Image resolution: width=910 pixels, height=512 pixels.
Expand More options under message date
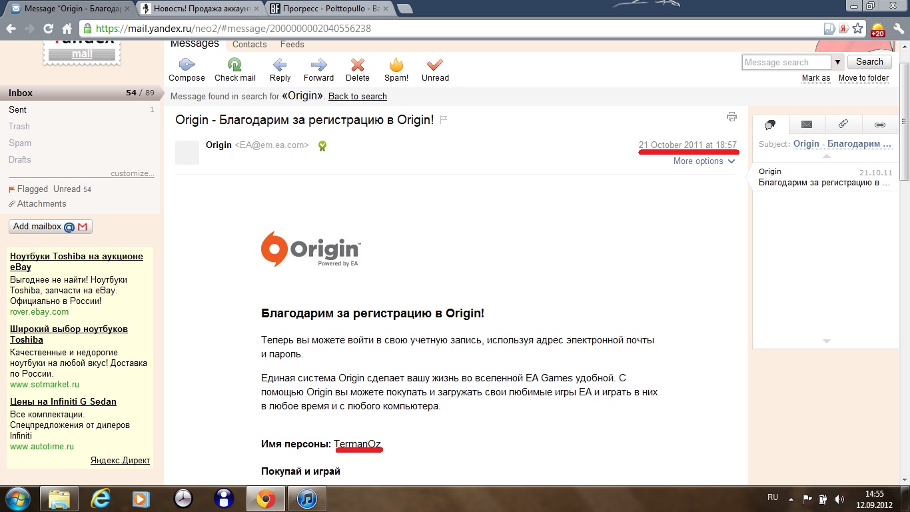[x=704, y=161]
